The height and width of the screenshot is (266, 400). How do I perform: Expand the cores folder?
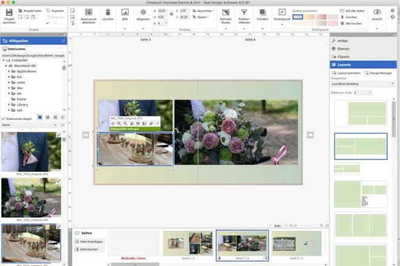click(9, 82)
